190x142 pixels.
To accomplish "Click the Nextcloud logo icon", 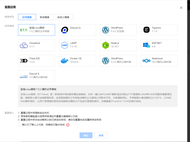I will coord(146,60).
